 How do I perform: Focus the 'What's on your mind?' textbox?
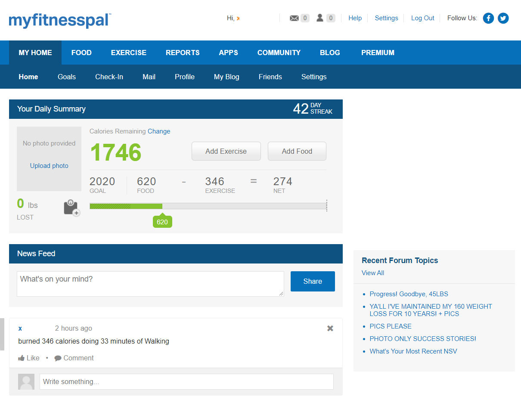coord(150,284)
